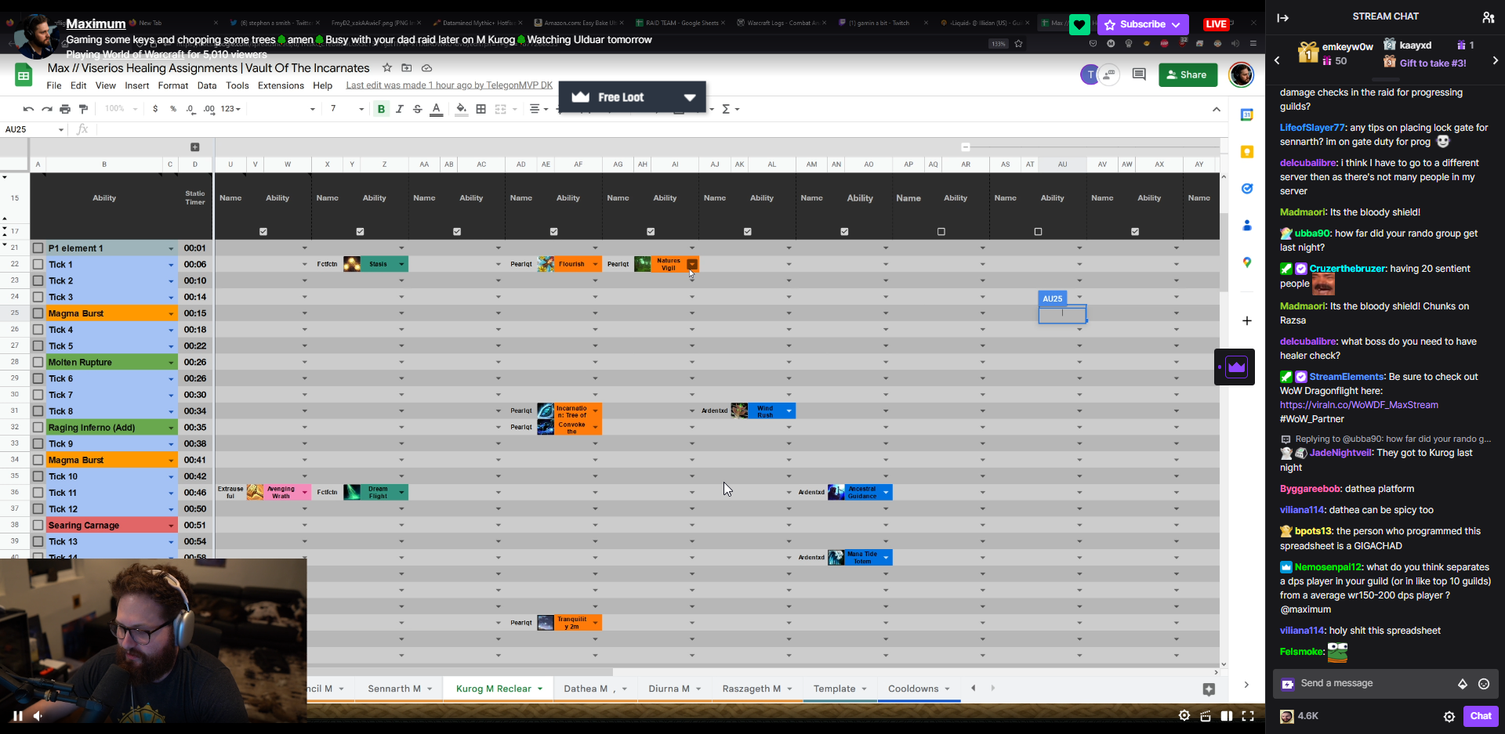Toggle the header checkbox in column AT

pos(1039,232)
